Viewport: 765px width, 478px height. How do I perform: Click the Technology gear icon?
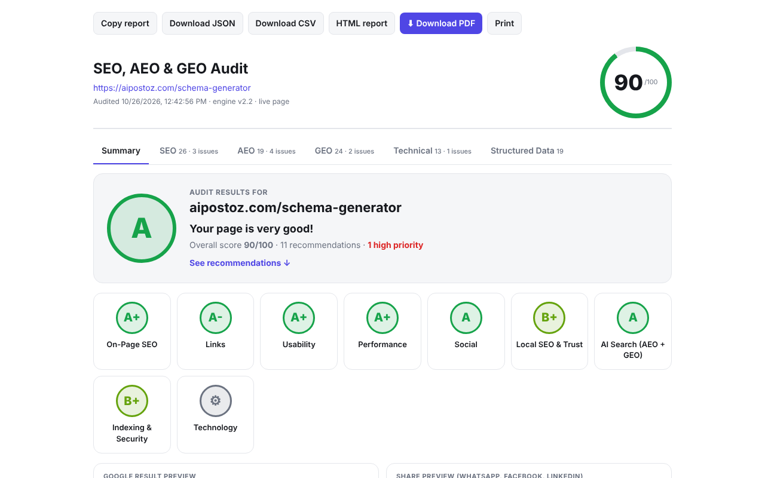pyautogui.click(x=216, y=401)
